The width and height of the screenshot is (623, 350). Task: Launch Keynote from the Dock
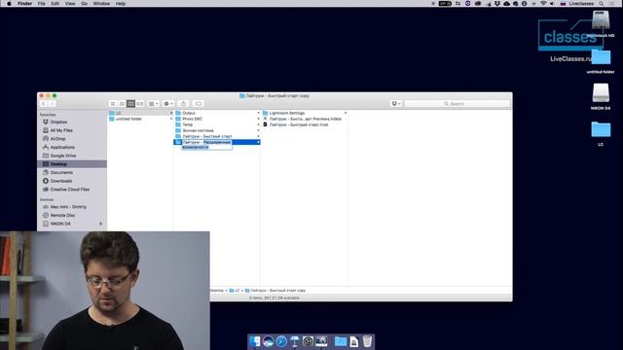pyautogui.click(x=294, y=341)
